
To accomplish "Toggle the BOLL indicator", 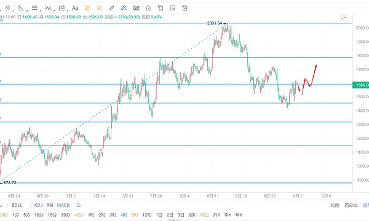I will (x=17, y=205).
